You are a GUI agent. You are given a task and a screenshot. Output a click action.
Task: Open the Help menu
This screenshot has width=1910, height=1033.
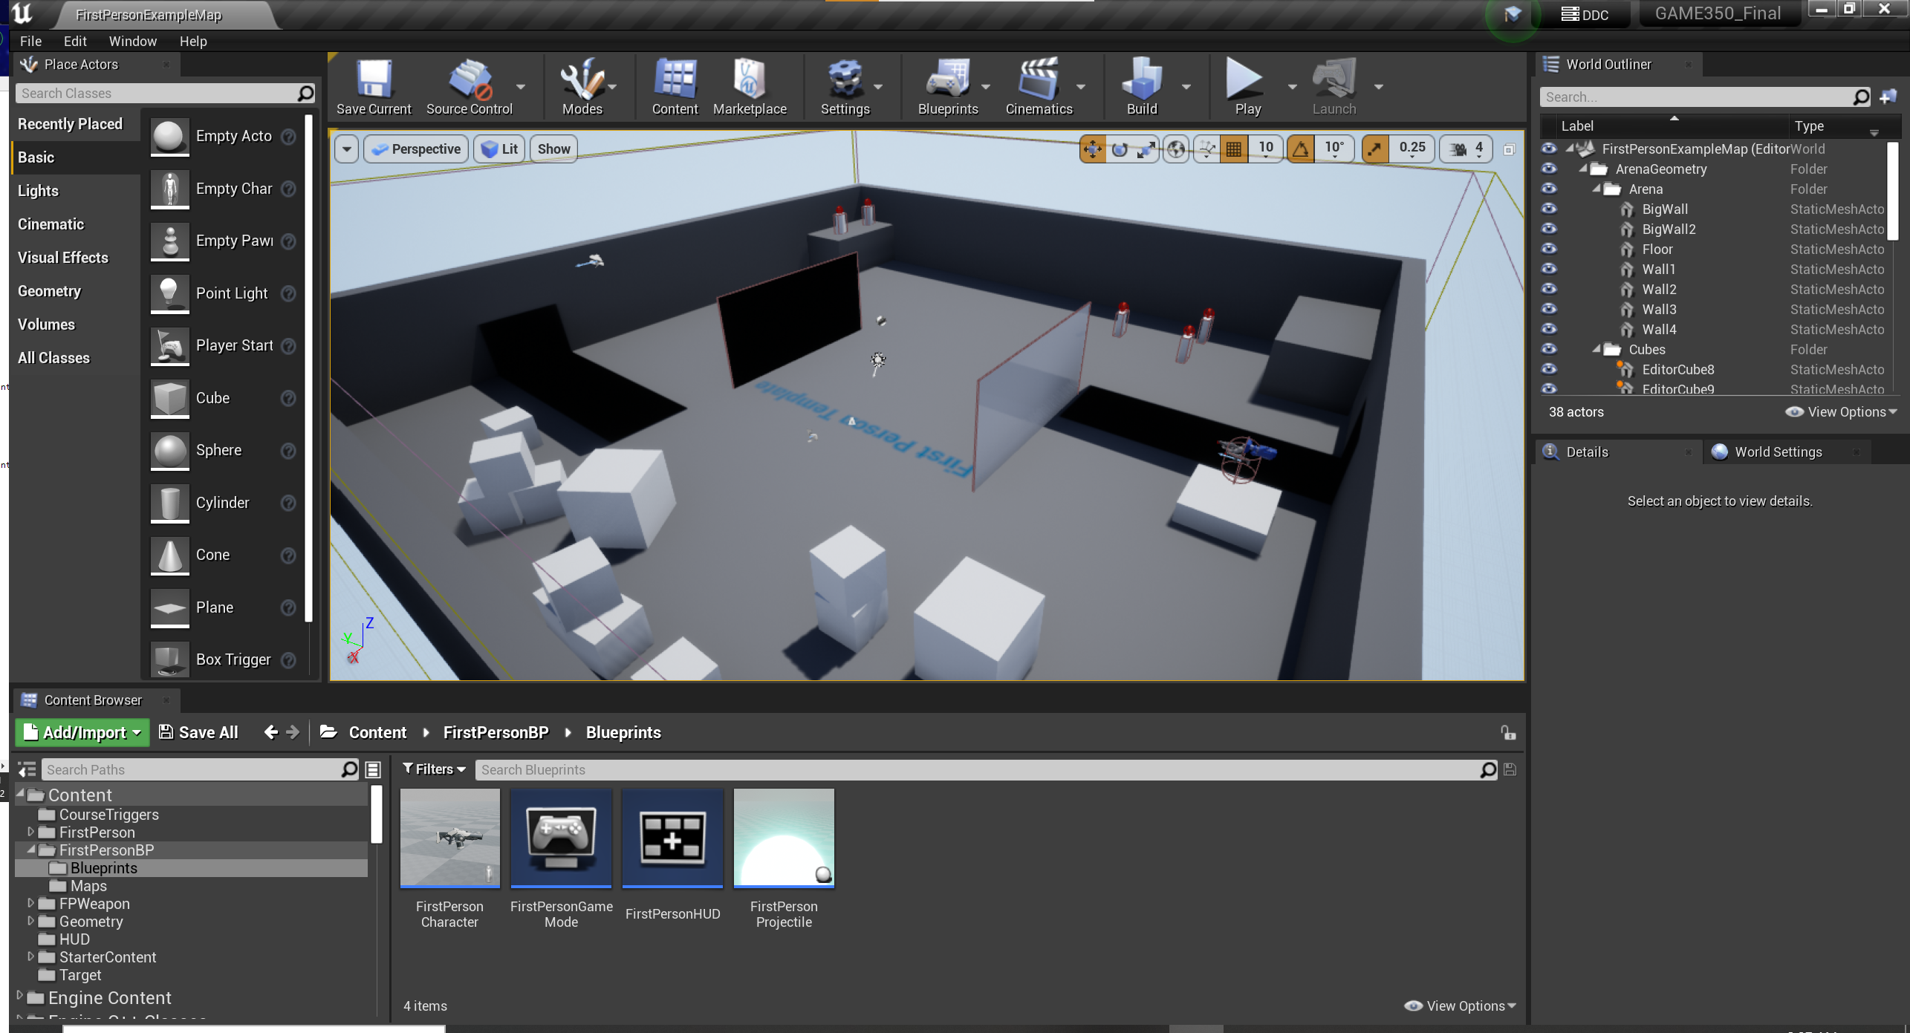pos(193,42)
